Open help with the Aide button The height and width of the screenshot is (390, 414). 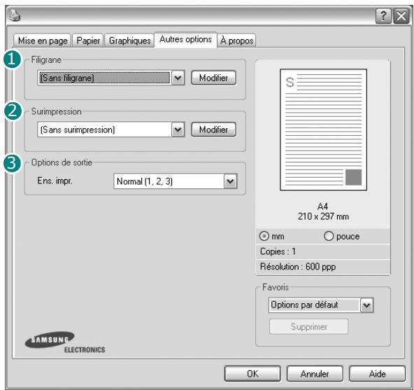[377, 374]
